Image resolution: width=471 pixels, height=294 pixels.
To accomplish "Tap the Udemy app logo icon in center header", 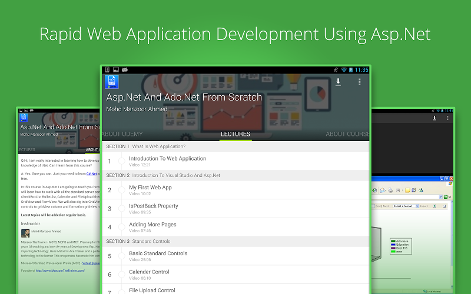I will tap(112, 81).
